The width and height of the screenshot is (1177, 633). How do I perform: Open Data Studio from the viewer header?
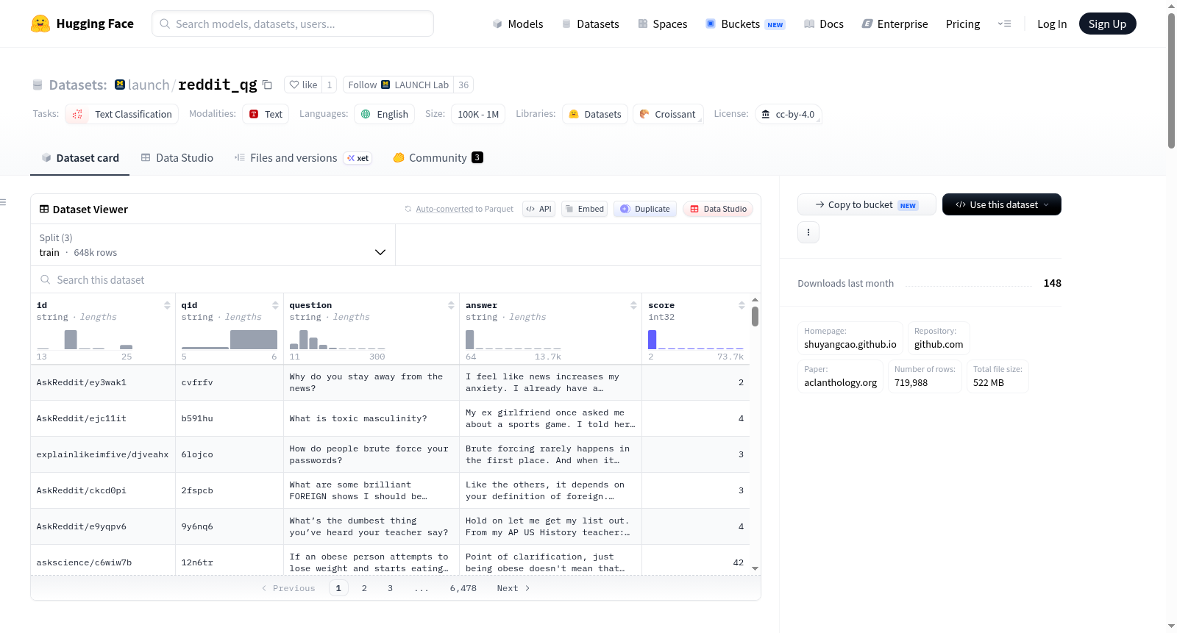[x=718, y=209]
